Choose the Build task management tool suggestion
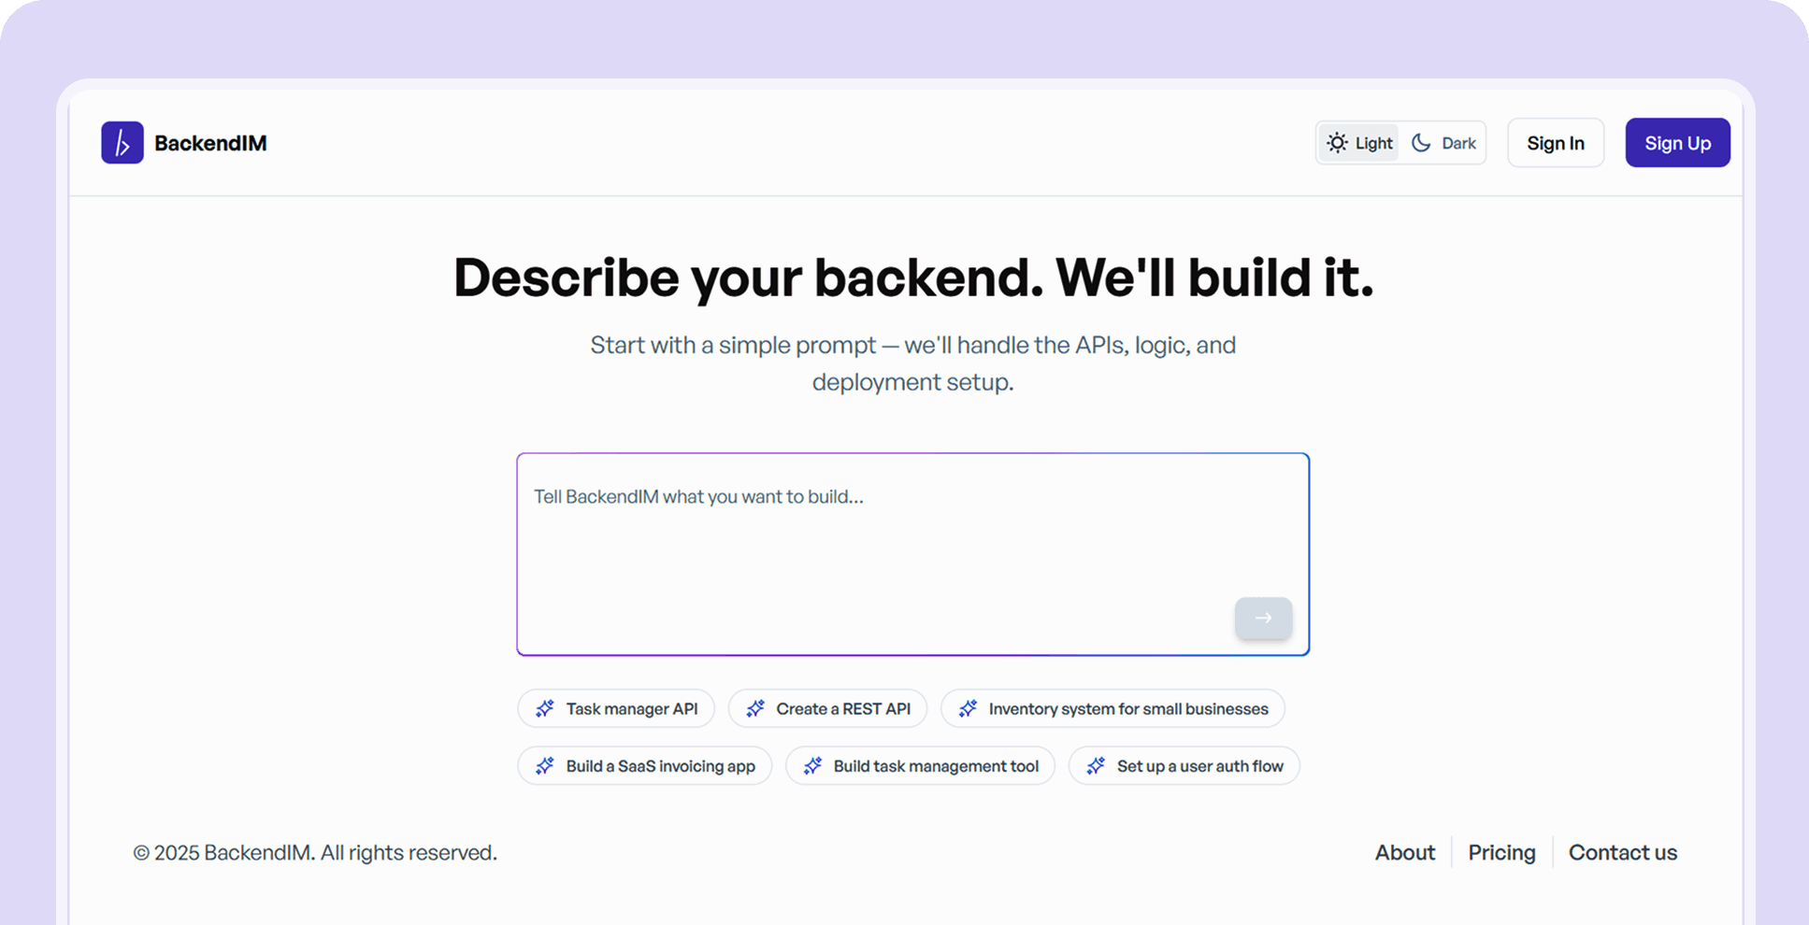This screenshot has height=925, width=1809. 921,766
